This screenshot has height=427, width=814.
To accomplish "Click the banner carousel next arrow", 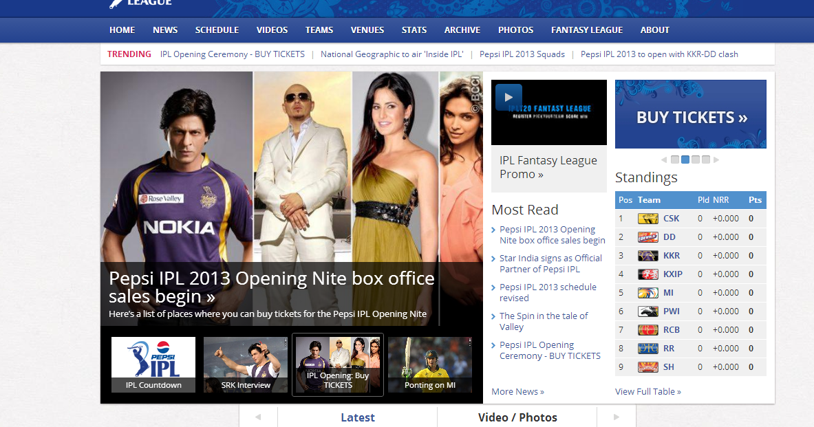I will pos(716,160).
